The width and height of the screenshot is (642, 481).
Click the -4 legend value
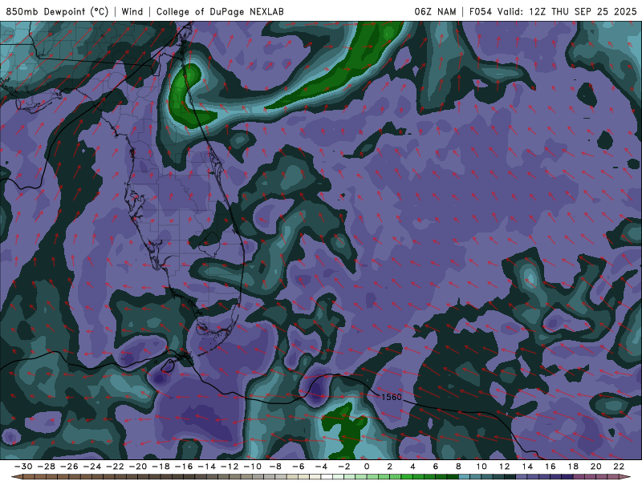(322, 467)
